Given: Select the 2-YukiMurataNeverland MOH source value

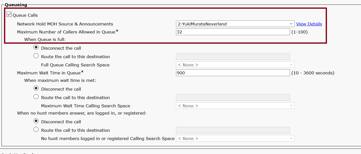Looking at the screenshot, I should (x=225, y=24).
